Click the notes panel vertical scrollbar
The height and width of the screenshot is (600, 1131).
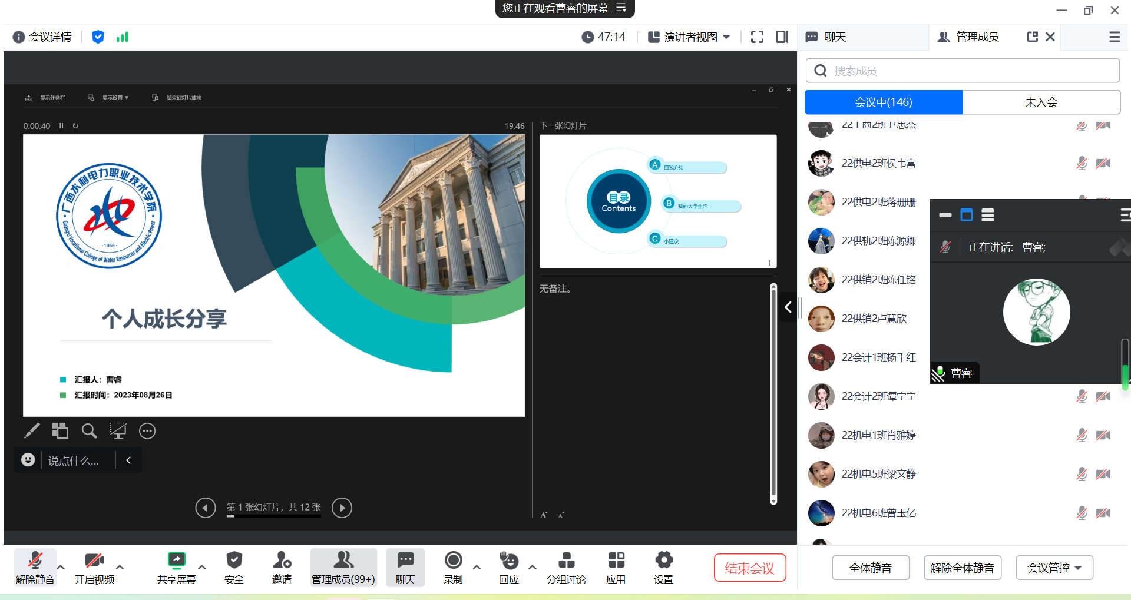coord(773,394)
